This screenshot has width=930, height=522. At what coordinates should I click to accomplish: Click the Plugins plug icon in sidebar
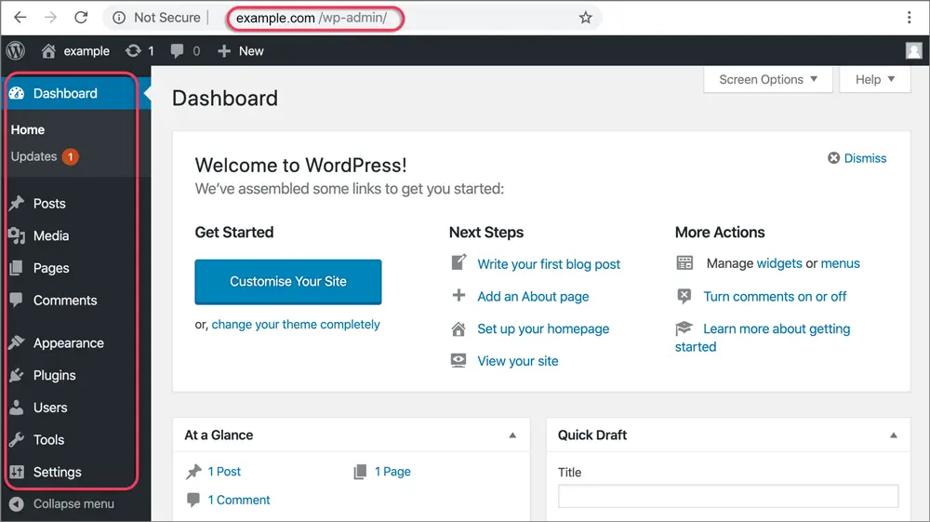point(17,375)
